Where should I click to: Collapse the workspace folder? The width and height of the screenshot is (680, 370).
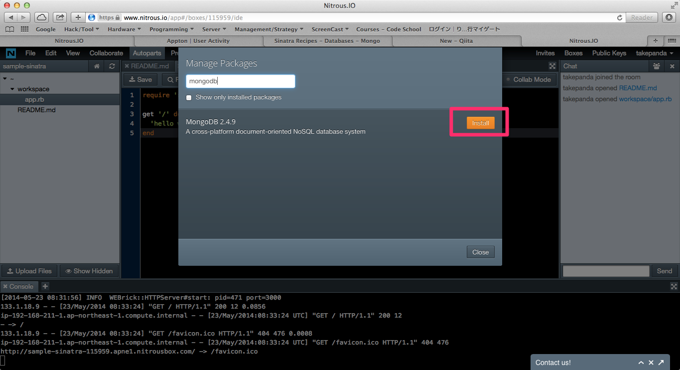point(12,89)
